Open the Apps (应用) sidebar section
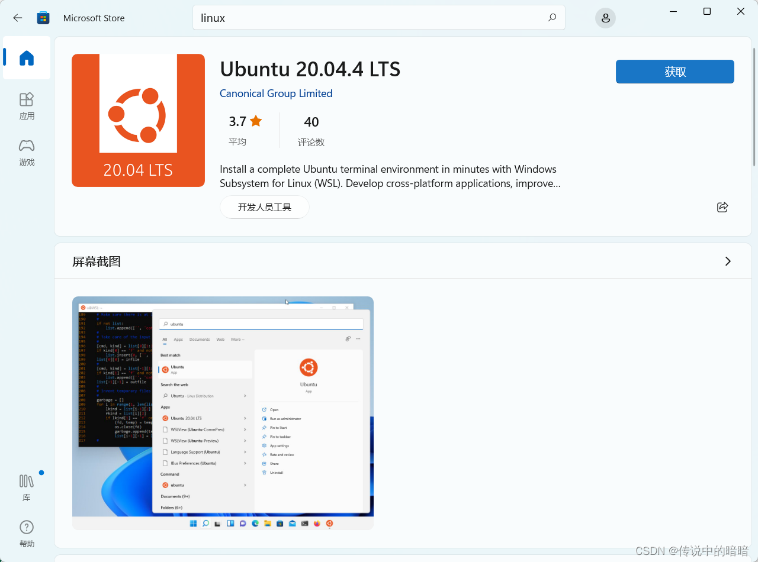Viewport: 758px width, 562px height. [x=27, y=106]
